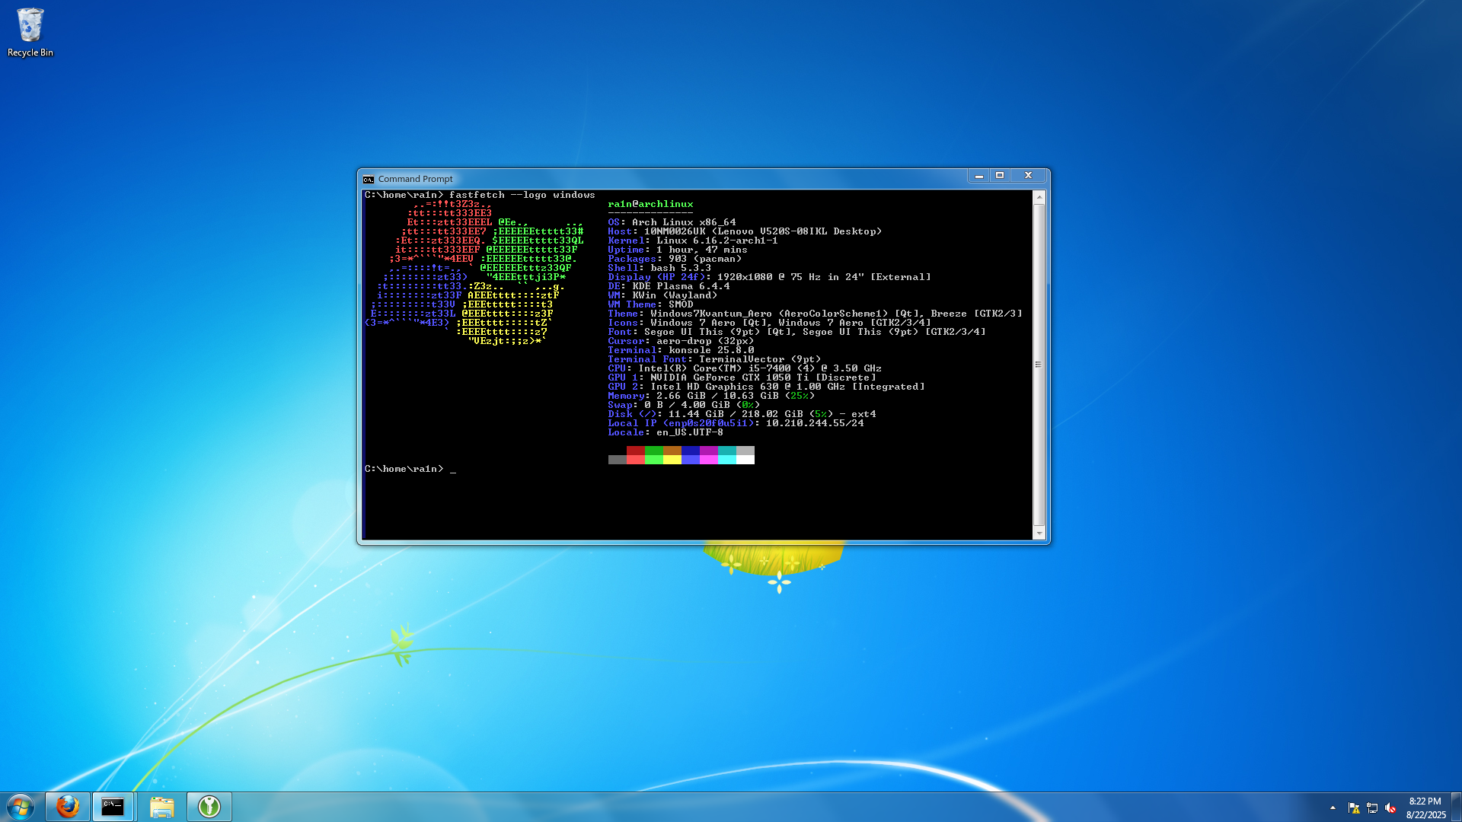
Task: Click the "WM: KWin (Wayland)" line
Action: pos(662,295)
